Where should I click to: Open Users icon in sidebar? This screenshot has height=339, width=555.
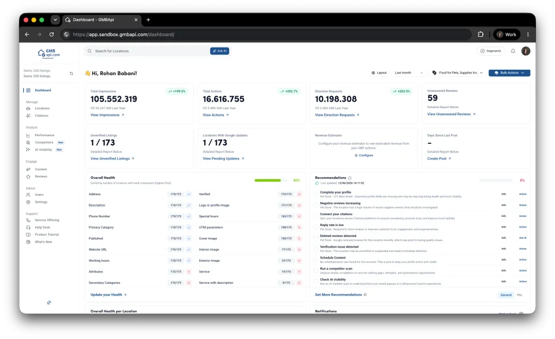(28, 195)
